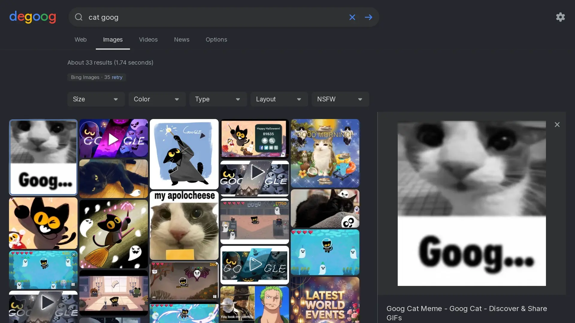Screen dimensions: 575x323
Task: Open the You took my identity meme thumbnail
Action: (255, 304)
